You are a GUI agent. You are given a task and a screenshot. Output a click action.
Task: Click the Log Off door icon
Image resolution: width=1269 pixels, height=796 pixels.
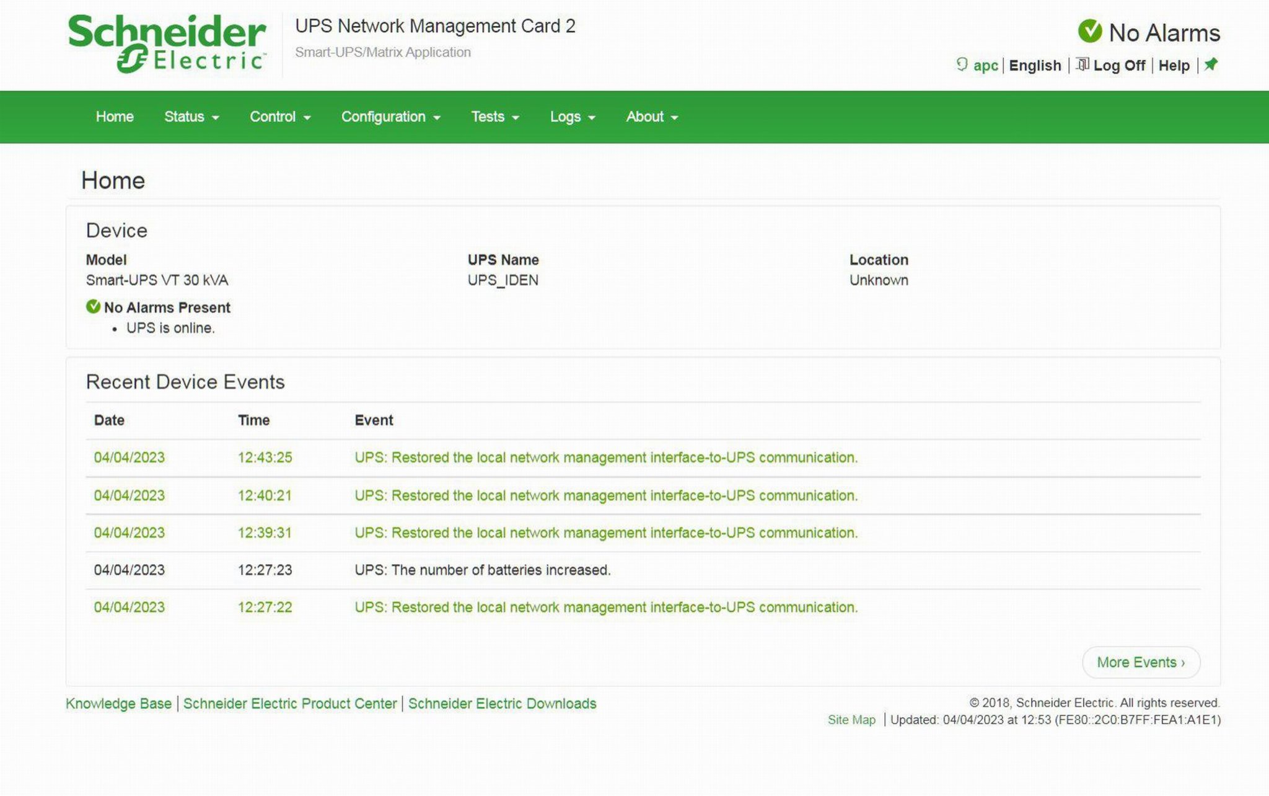[x=1082, y=64]
